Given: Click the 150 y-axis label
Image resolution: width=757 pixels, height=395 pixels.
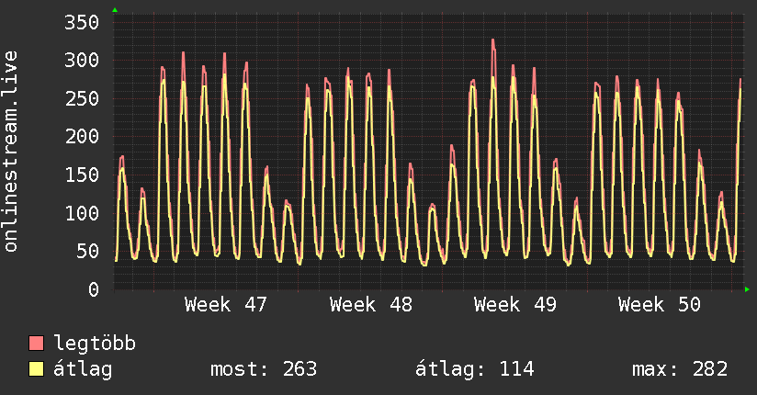Looking at the screenshot, I should [82, 175].
